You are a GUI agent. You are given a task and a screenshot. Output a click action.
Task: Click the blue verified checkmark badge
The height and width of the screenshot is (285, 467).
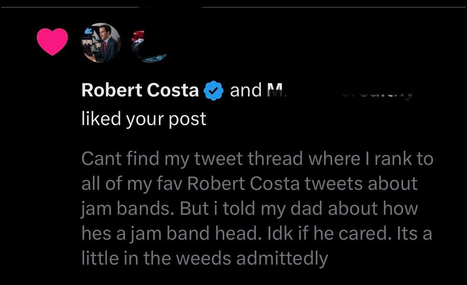point(214,91)
